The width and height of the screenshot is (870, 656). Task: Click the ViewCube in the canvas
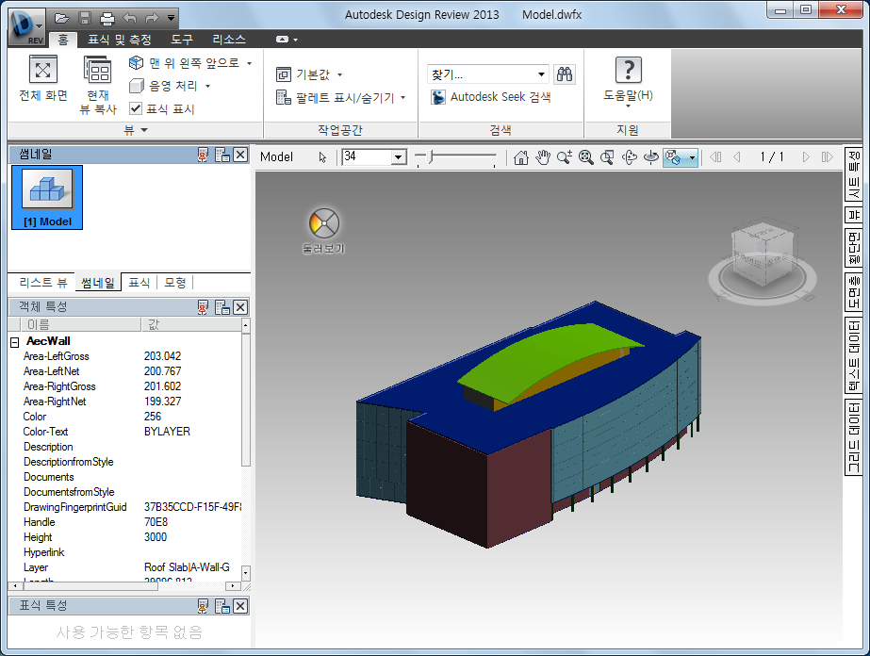[763, 254]
